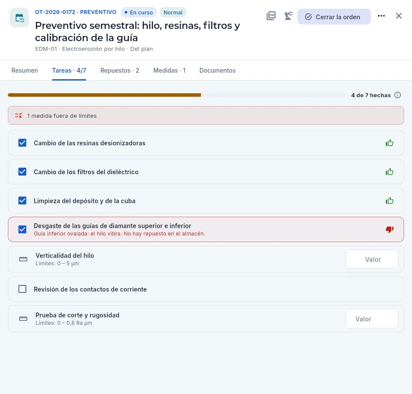Image resolution: width=412 pixels, height=394 pixels.
Task: Toggle the Desgaste de las guías checkbox
Action: point(22,229)
